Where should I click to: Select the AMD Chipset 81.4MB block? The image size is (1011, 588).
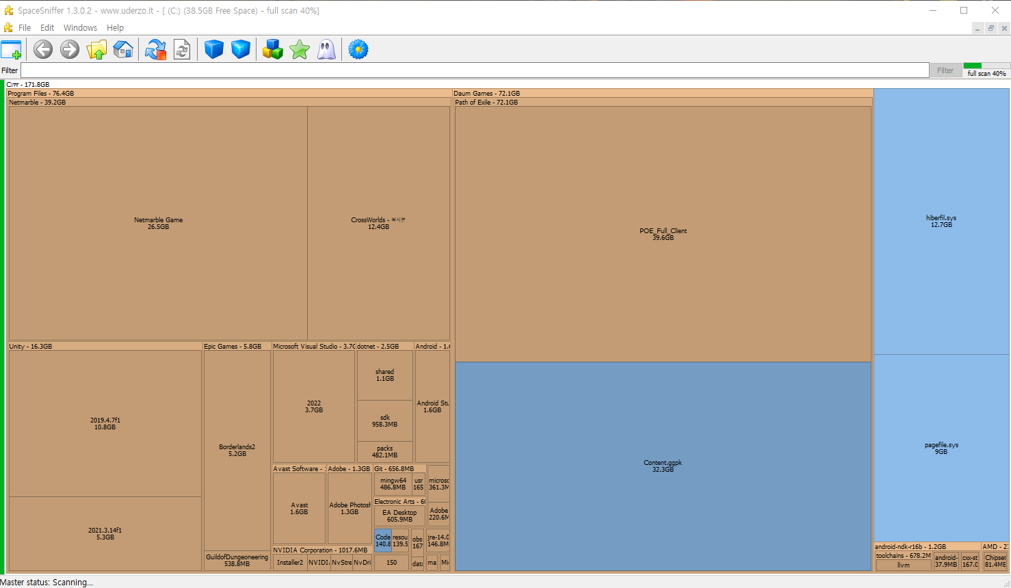[995, 561]
